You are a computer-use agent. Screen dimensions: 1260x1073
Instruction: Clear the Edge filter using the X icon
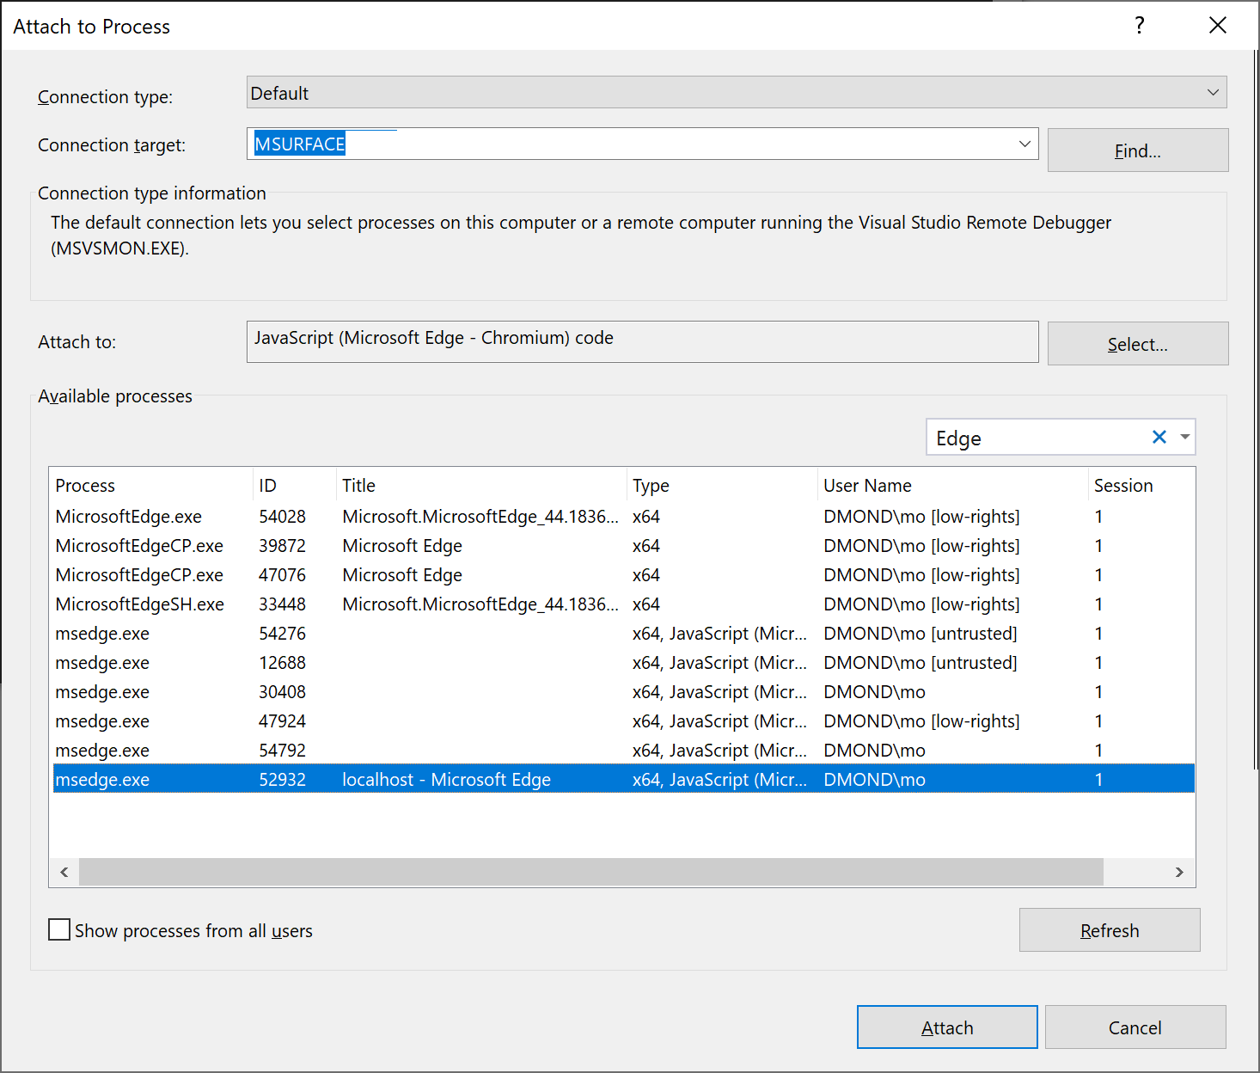click(x=1159, y=437)
